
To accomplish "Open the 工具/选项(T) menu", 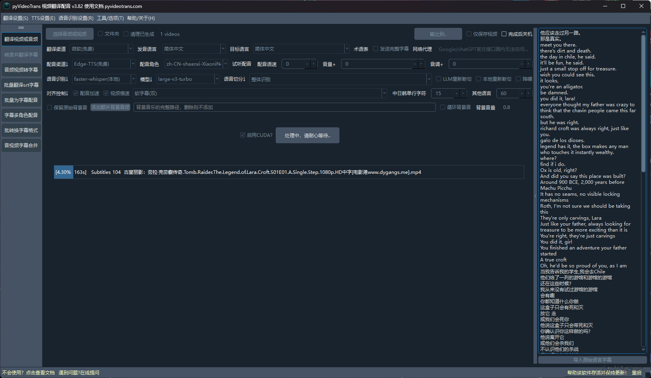I will [110, 18].
